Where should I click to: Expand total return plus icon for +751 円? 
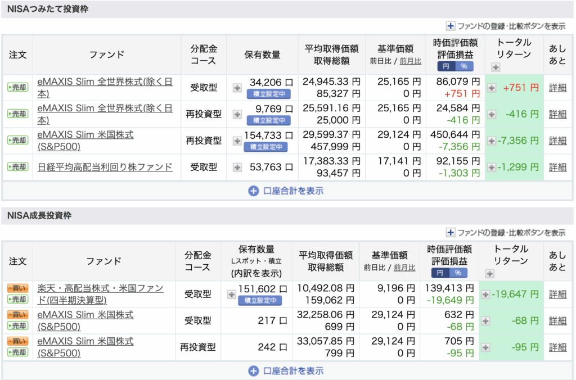point(492,88)
